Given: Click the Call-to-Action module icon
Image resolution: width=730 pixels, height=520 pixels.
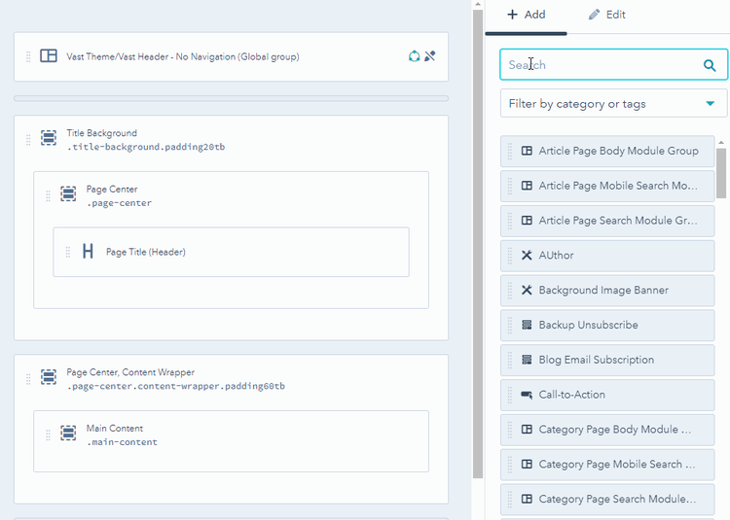Looking at the screenshot, I should tap(527, 395).
